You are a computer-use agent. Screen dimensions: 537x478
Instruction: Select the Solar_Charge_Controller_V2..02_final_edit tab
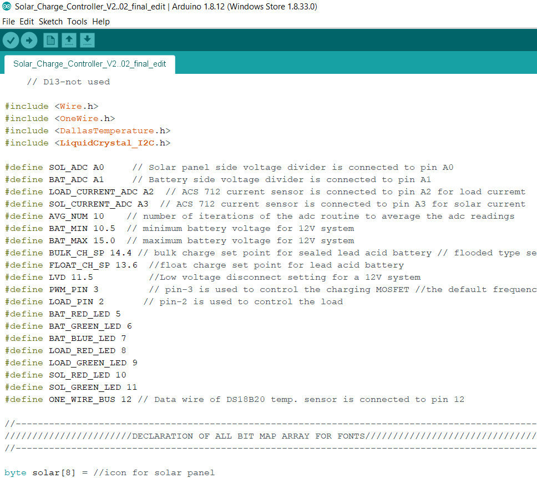(90, 64)
